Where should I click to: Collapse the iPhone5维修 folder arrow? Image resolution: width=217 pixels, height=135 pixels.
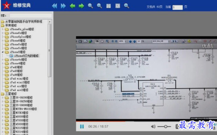[x=3, y=52]
